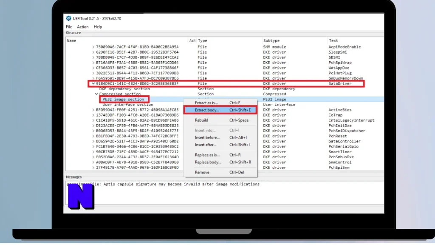Image resolution: width=435 pixels, height=245 pixels.
Task: Select Insert before... in context menu
Action: coord(220,137)
